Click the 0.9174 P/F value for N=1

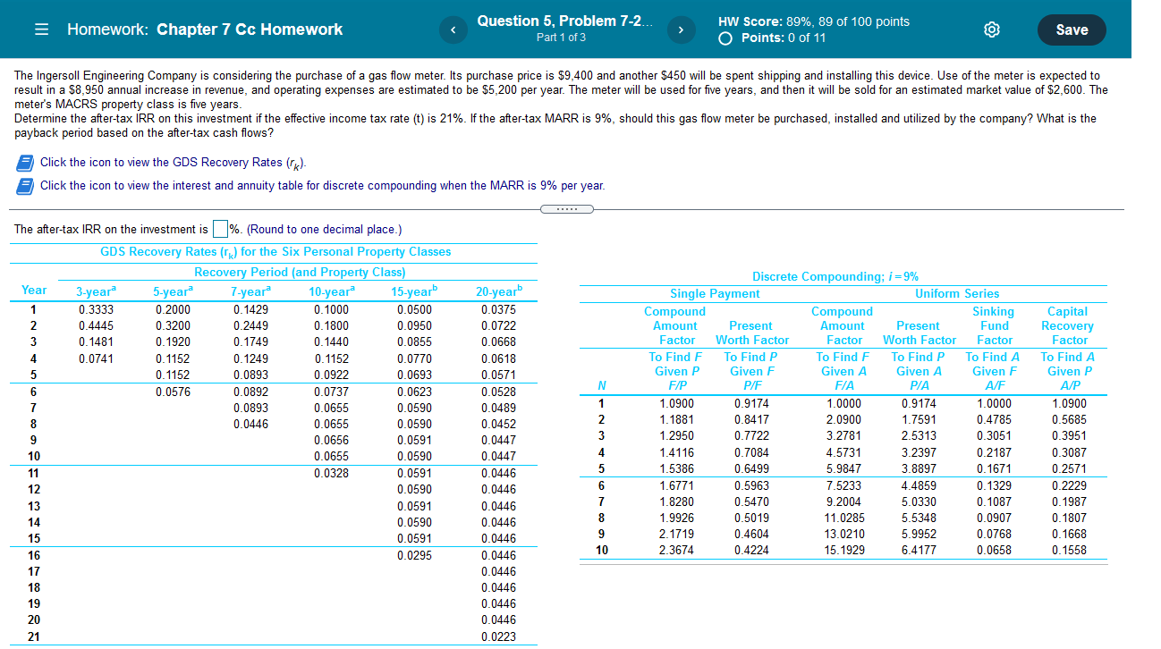(751, 403)
